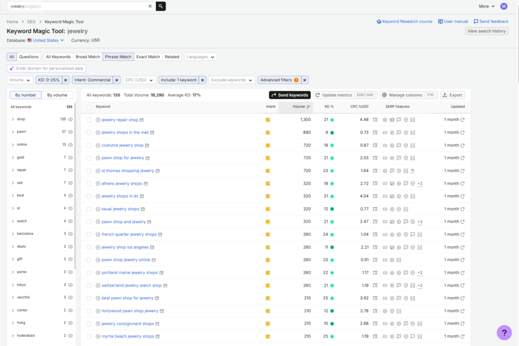Add pawn shop for jewelry to list

click(x=98, y=158)
